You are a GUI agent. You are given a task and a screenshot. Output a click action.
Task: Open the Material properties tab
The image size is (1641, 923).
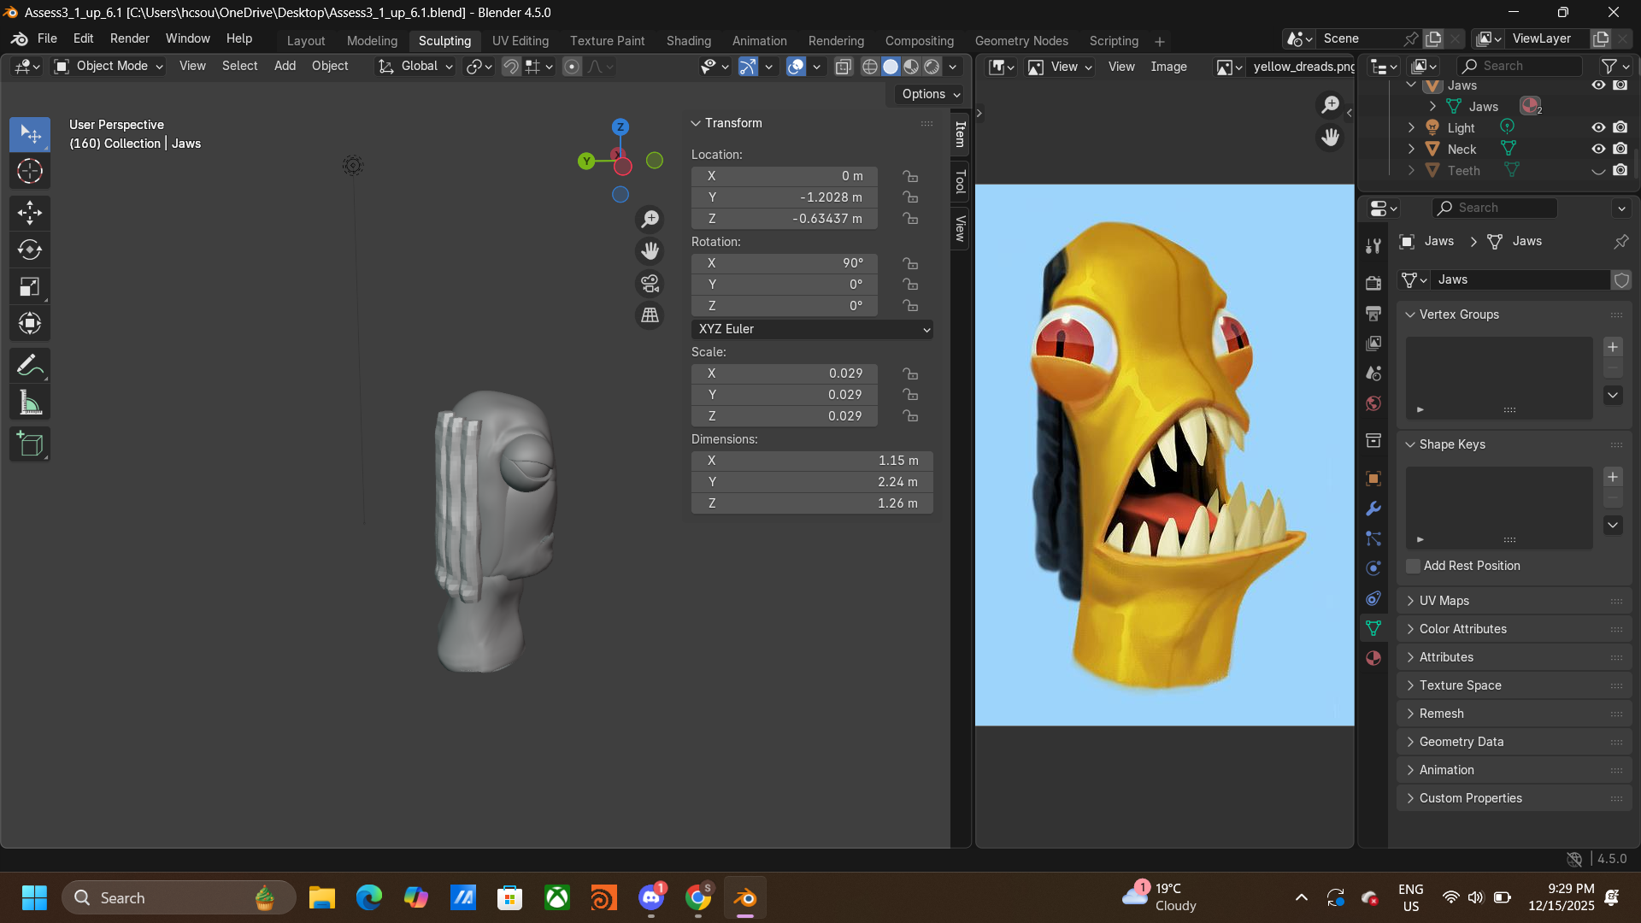pos(1373,658)
